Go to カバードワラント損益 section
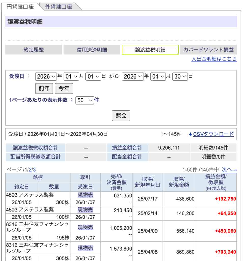Image resolution: width=243 pixels, height=261 pixels. point(208,50)
